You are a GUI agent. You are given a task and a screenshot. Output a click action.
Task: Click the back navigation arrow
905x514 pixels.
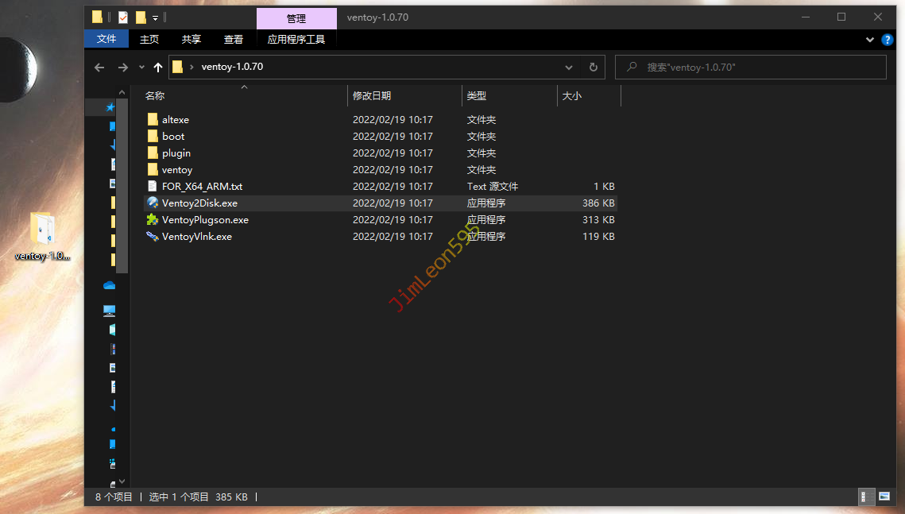coord(99,68)
